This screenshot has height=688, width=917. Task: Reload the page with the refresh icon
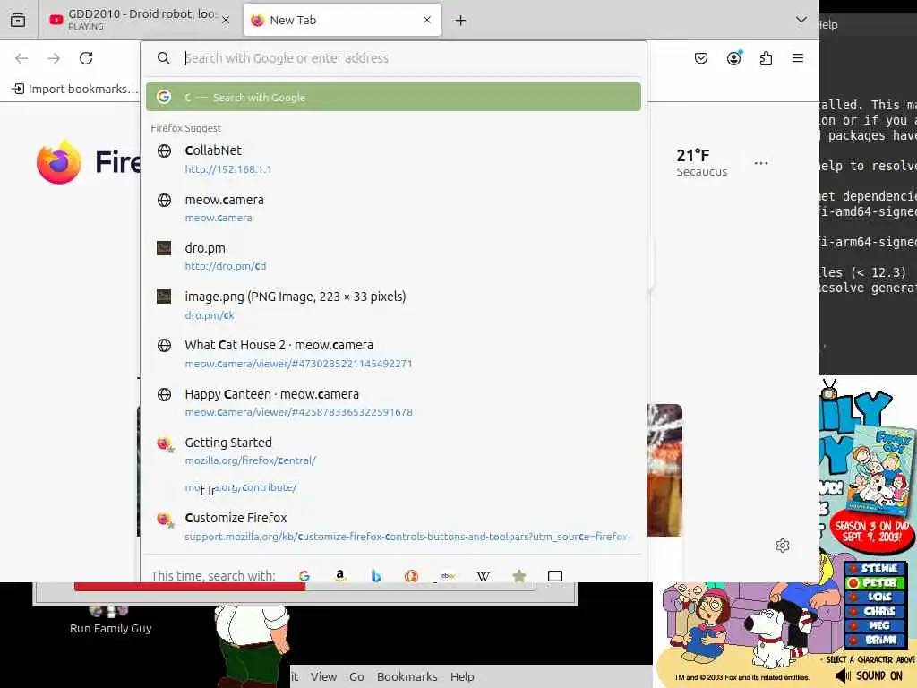click(x=86, y=58)
